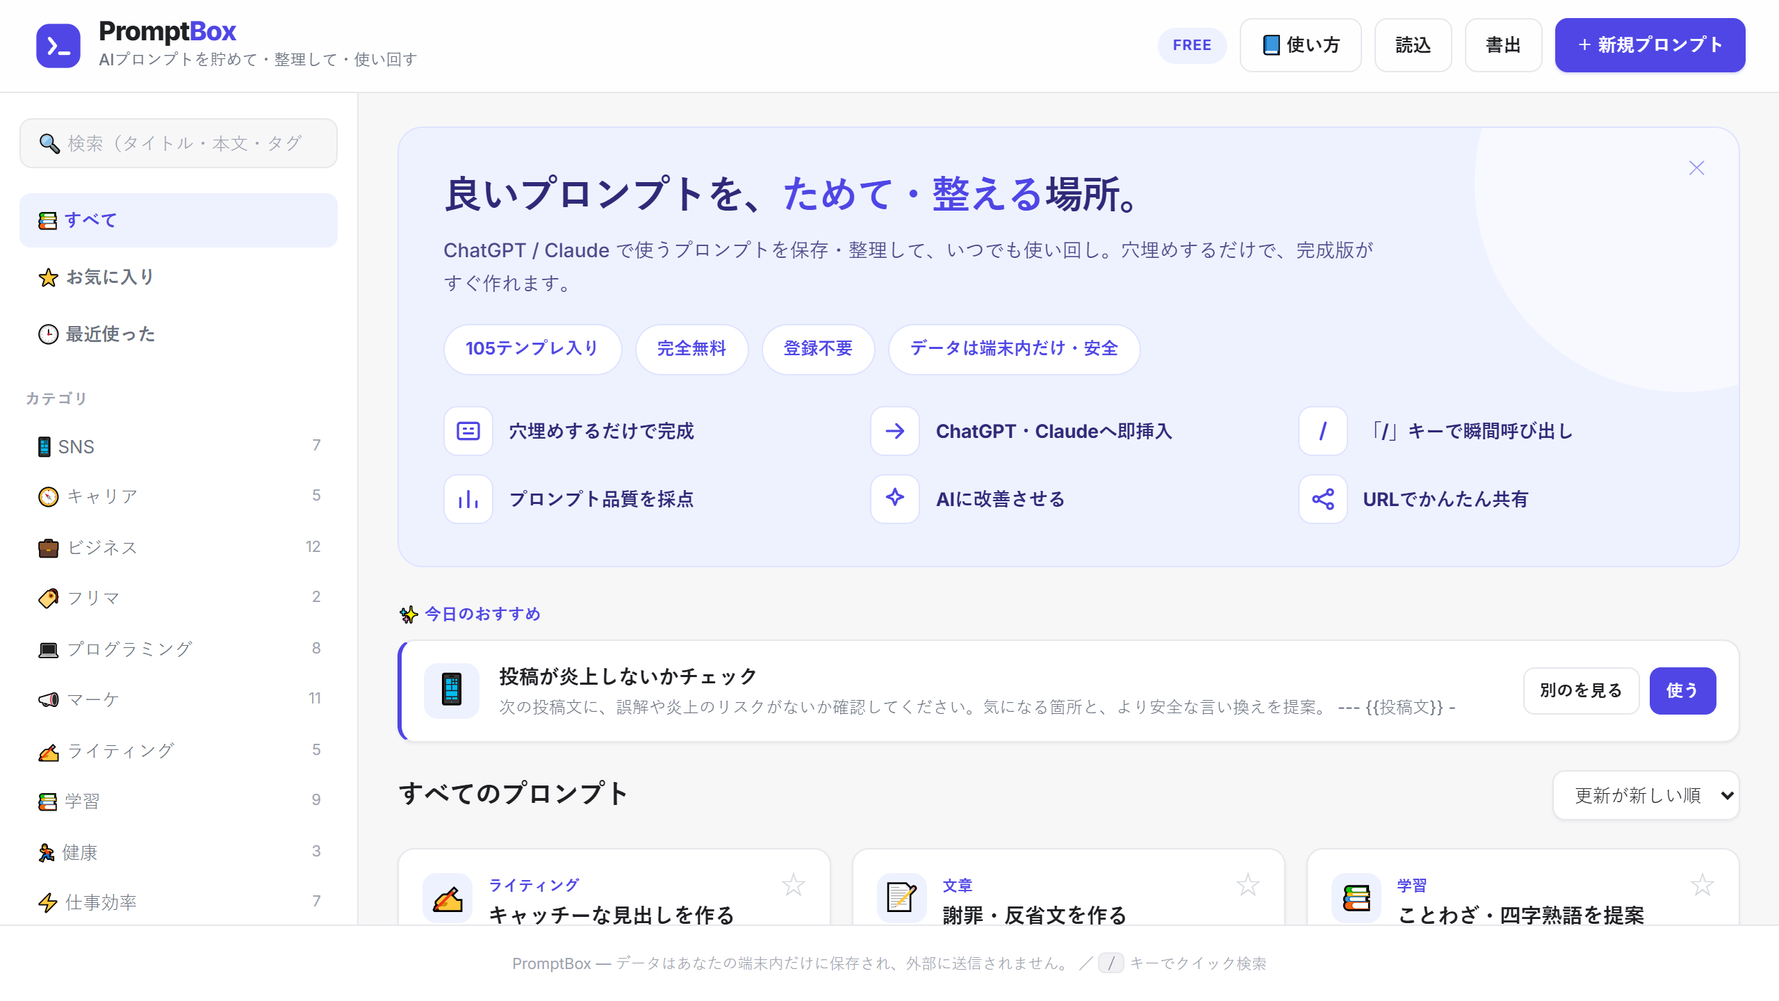Screen dimensions: 1779x1001
Task: Favorite the 謝罪・反省文を作る card star
Action: coord(1247,885)
